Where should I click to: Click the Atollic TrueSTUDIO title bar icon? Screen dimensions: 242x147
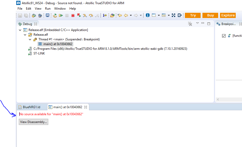tap(18, 3)
